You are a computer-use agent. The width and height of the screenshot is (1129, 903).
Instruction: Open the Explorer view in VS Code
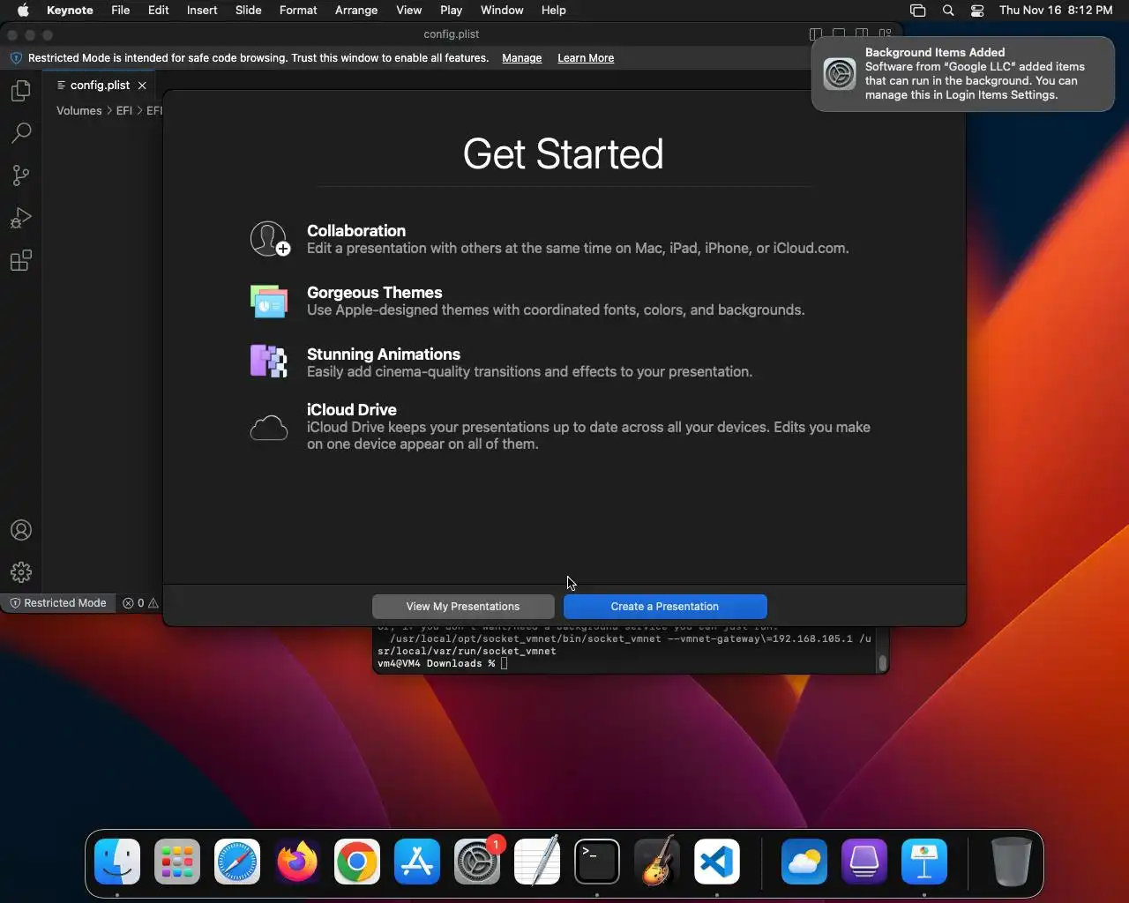21,91
